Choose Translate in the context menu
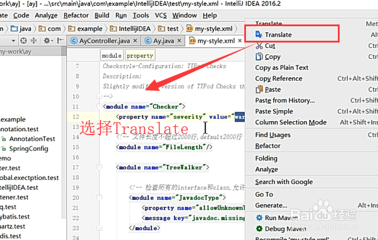 tap(278, 35)
